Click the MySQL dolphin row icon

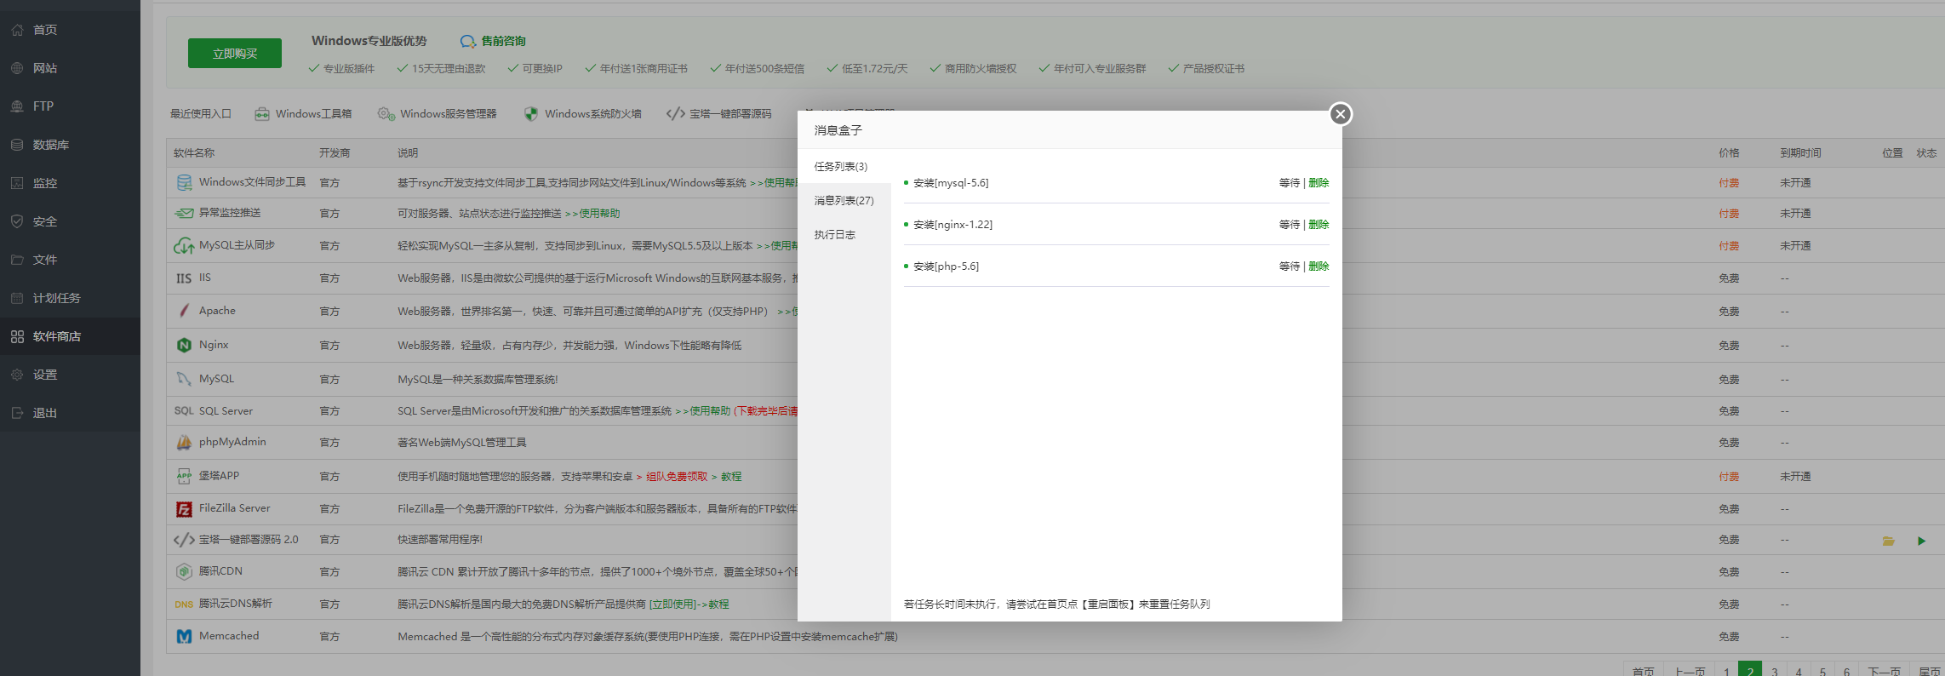tap(184, 379)
